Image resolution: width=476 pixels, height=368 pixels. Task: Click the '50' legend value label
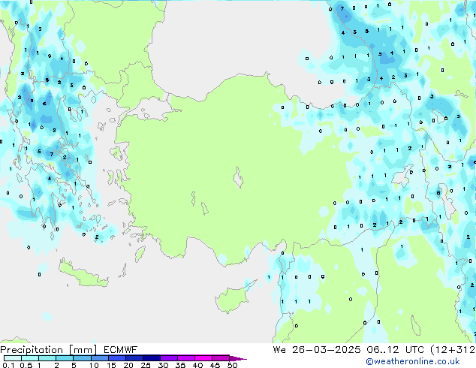pos(232,365)
